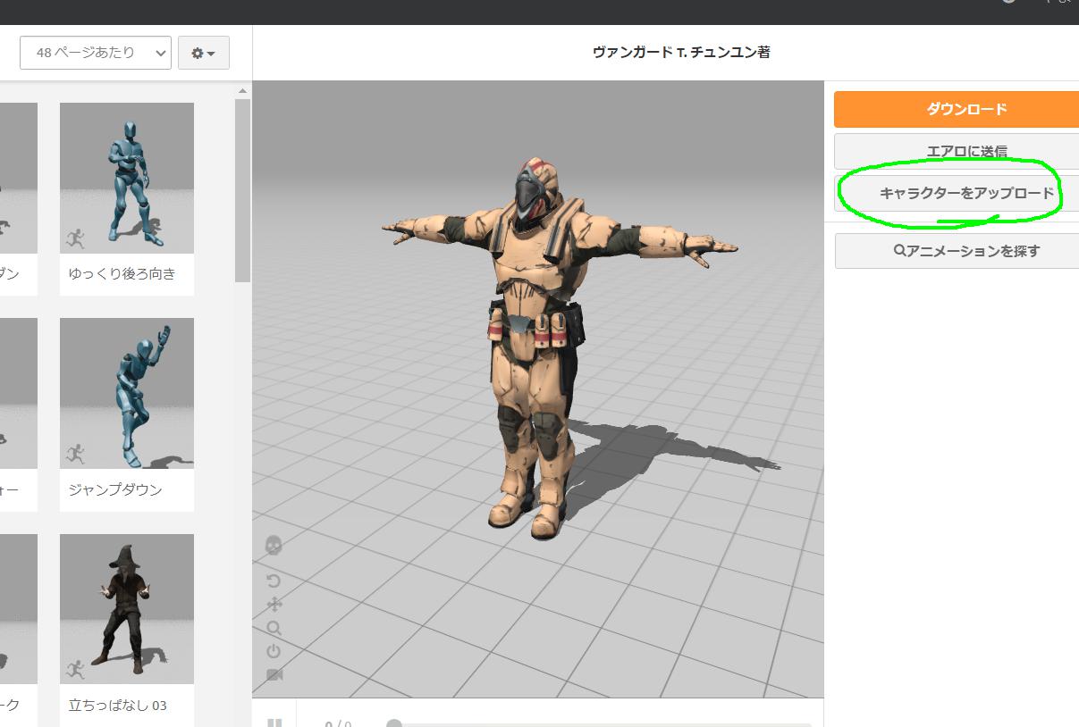
Task: Click the エアロに送信 button
Action: (957, 152)
